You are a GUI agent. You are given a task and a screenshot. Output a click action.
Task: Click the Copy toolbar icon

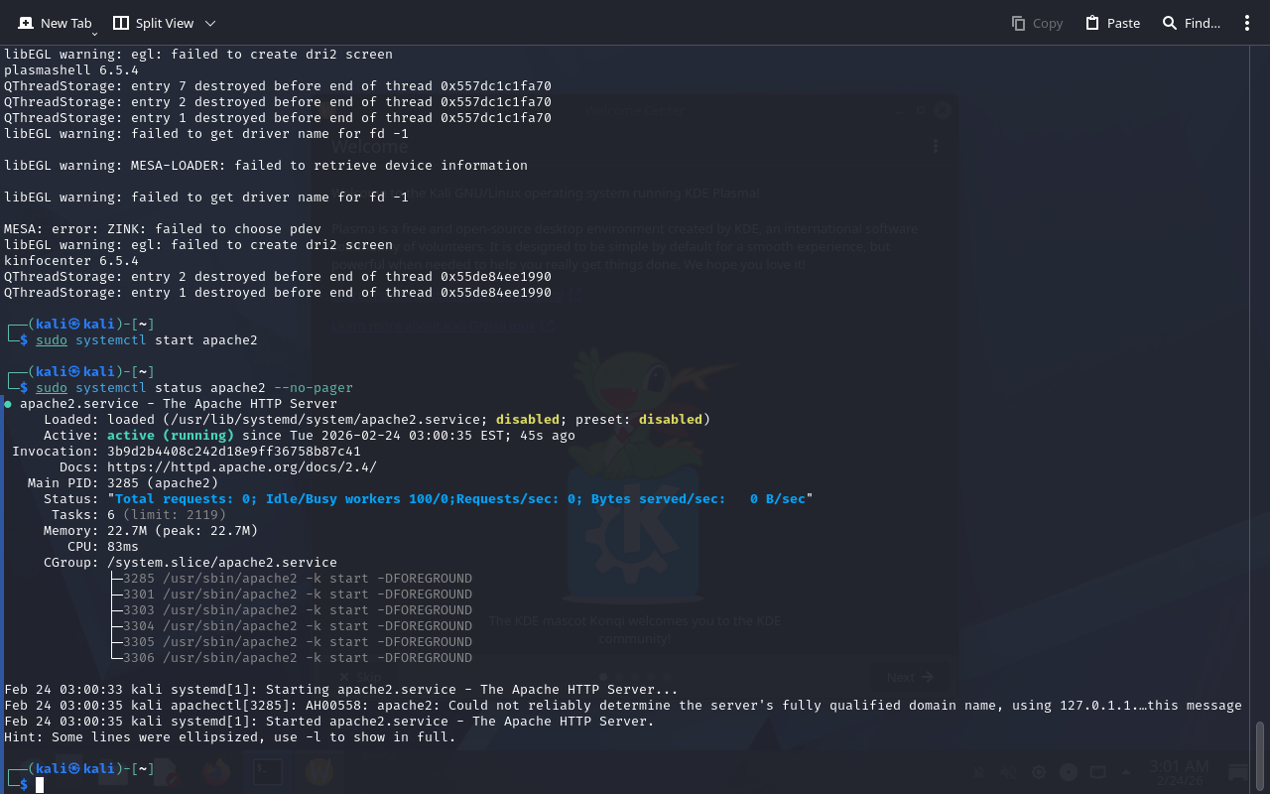[x=1037, y=23]
